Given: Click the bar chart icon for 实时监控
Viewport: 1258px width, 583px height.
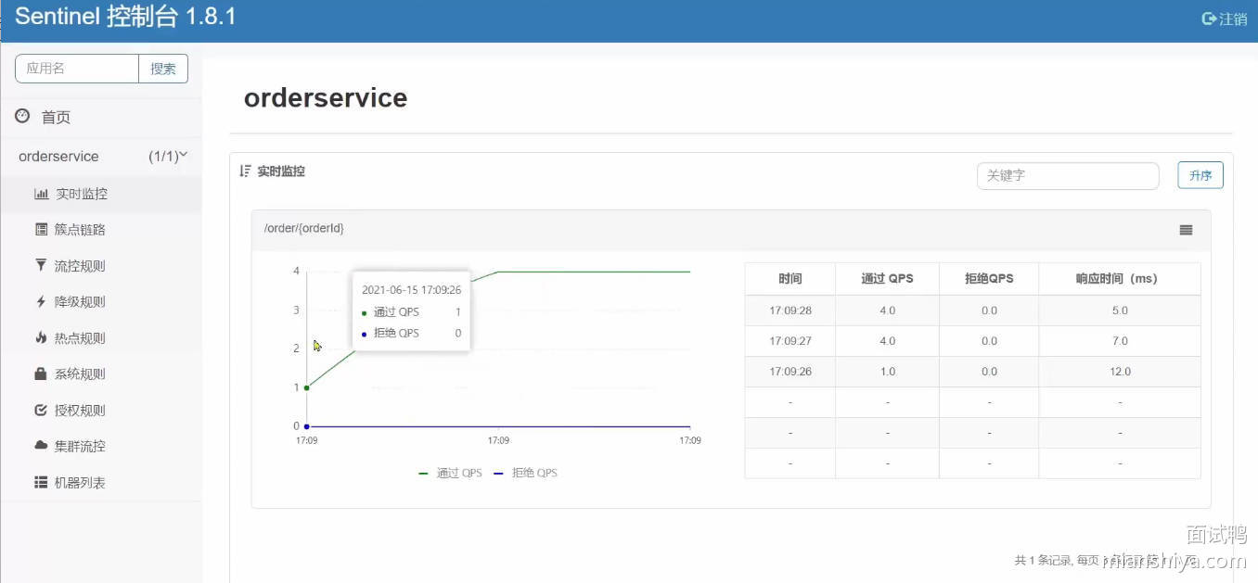Looking at the screenshot, I should pos(41,194).
